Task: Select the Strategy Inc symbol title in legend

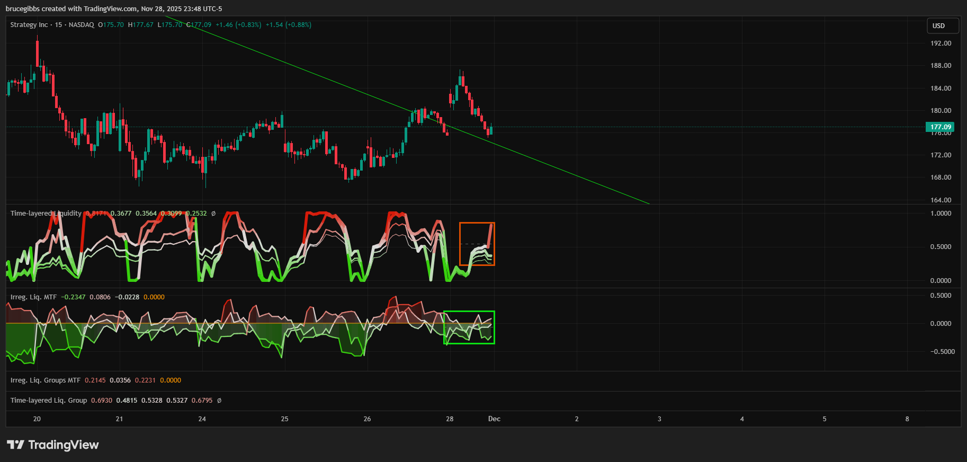Action: [x=29, y=25]
